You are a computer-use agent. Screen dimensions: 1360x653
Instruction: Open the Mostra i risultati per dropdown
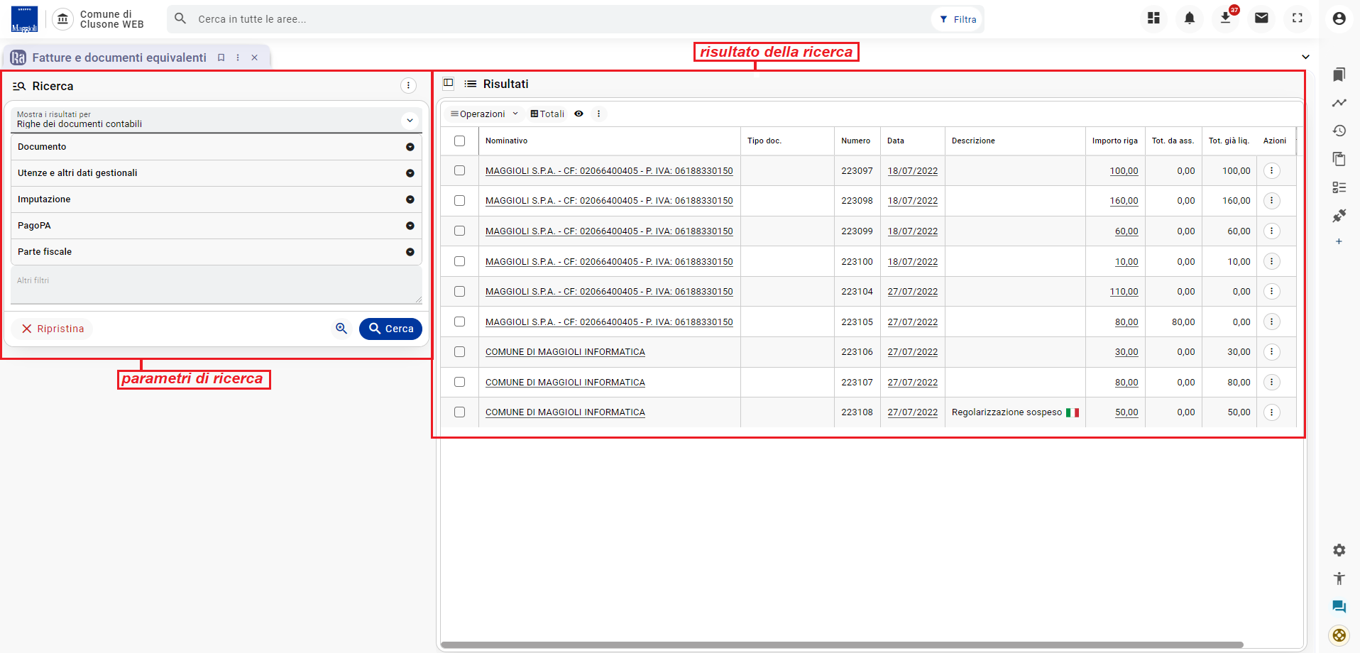click(x=216, y=120)
